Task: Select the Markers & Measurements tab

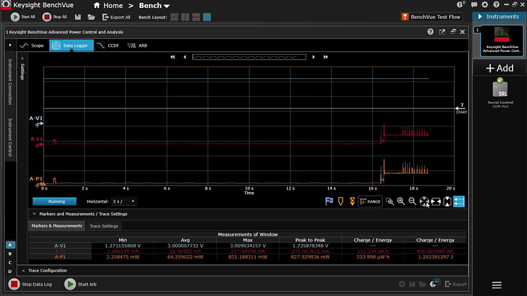Action: coord(57,226)
